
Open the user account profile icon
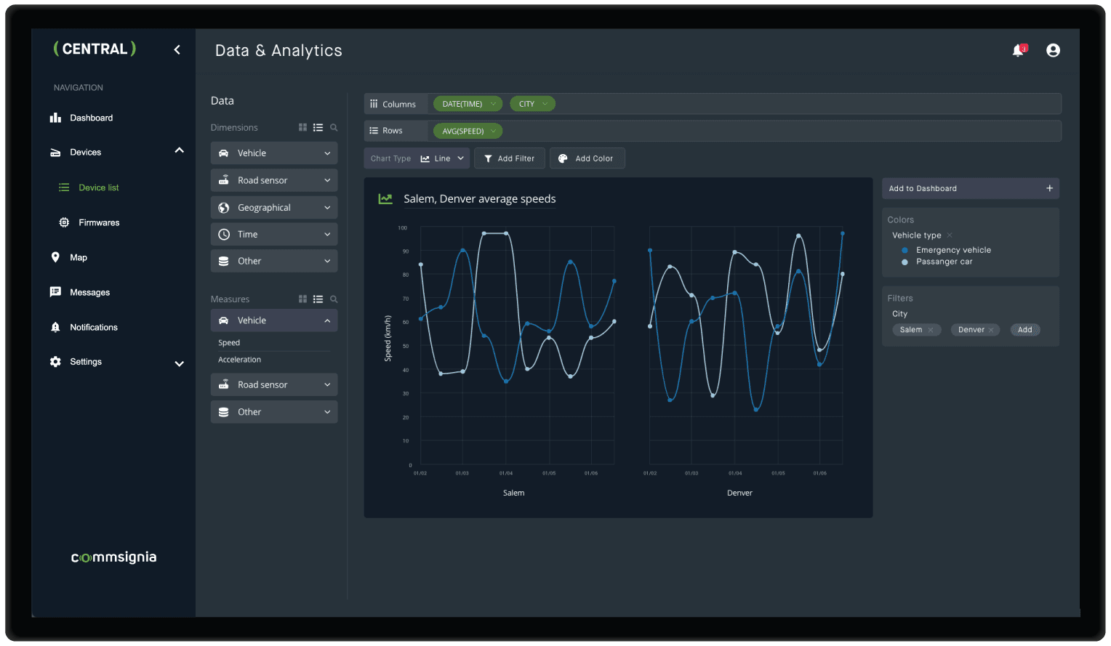tap(1053, 50)
